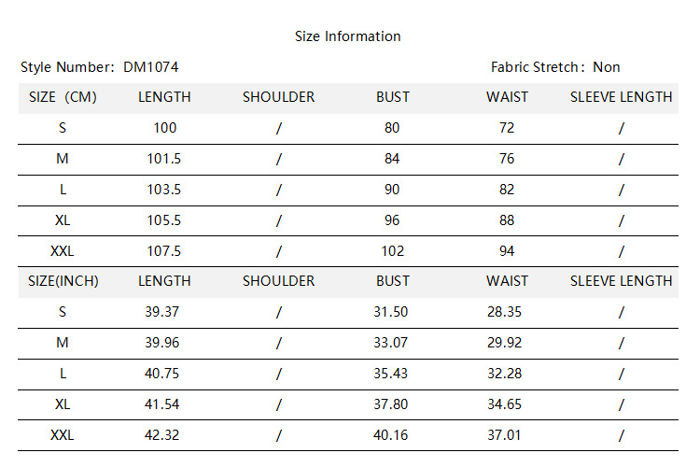
Task: Click the waist value 32.28
Action: click(505, 374)
